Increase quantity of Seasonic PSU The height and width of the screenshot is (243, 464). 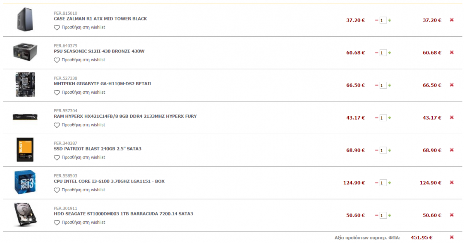[x=390, y=53]
